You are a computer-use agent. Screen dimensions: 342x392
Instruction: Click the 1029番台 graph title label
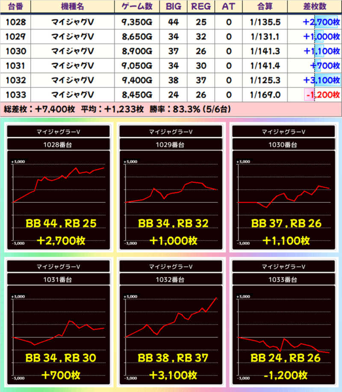pyautogui.click(x=171, y=144)
